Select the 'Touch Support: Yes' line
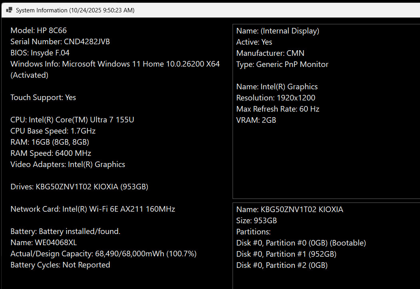 point(43,98)
